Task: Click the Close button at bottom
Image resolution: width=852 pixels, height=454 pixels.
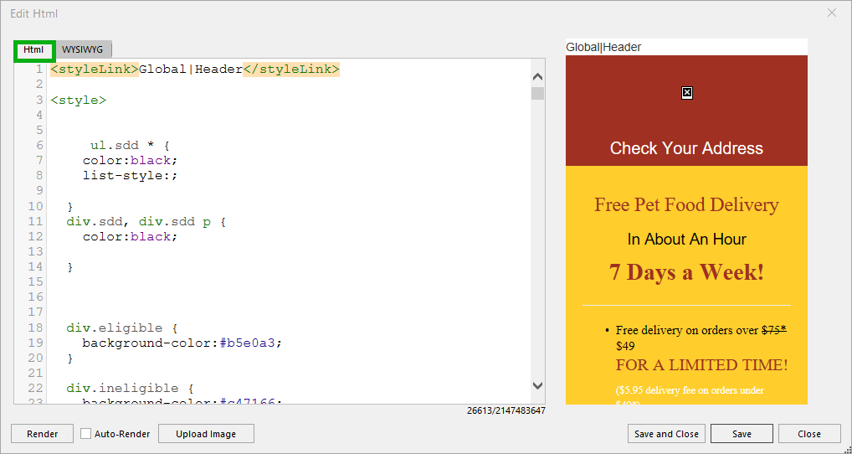Action: click(809, 434)
